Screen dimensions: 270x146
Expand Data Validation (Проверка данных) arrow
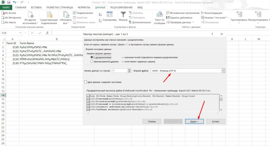click(x=193, y=22)
